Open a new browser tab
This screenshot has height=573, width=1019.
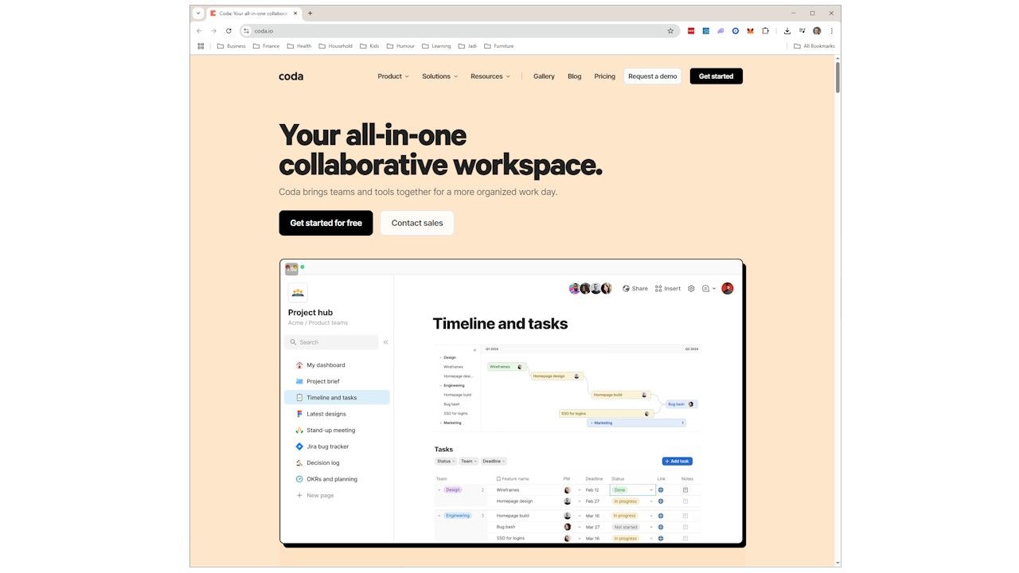[310, 13]
